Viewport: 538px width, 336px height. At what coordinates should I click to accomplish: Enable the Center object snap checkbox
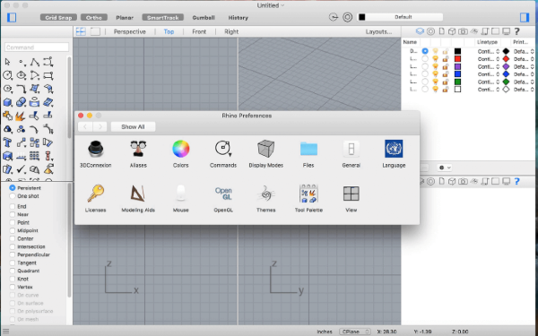13,238
